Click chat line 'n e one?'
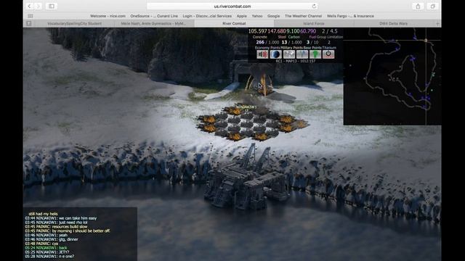This screenshot has height=261, width=465. pos(49,256)
